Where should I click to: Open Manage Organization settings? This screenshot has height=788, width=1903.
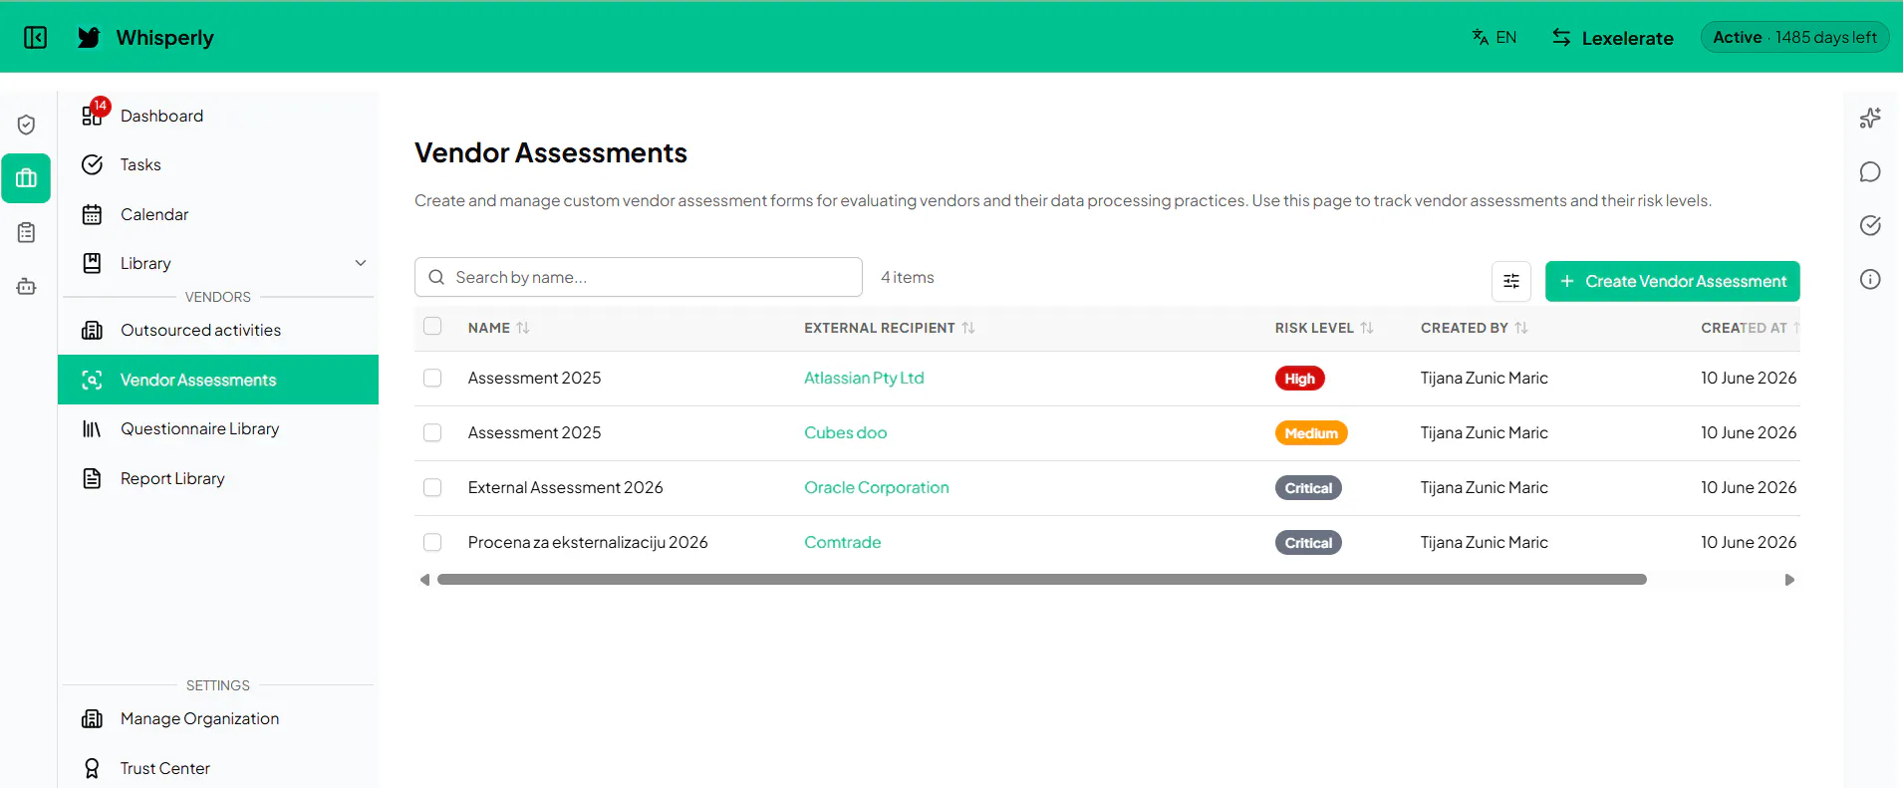218,718
